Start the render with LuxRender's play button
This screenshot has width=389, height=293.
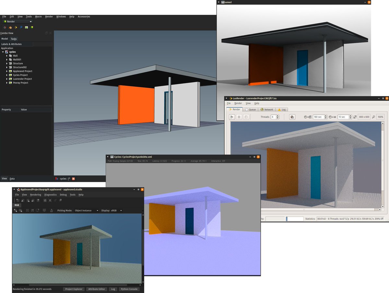231,117
